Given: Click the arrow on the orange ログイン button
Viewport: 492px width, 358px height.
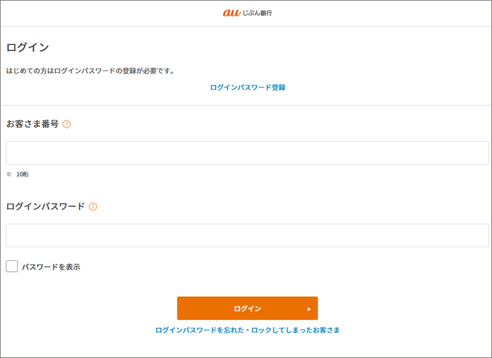Looking at the screenshot, I should tap(309, 309).
